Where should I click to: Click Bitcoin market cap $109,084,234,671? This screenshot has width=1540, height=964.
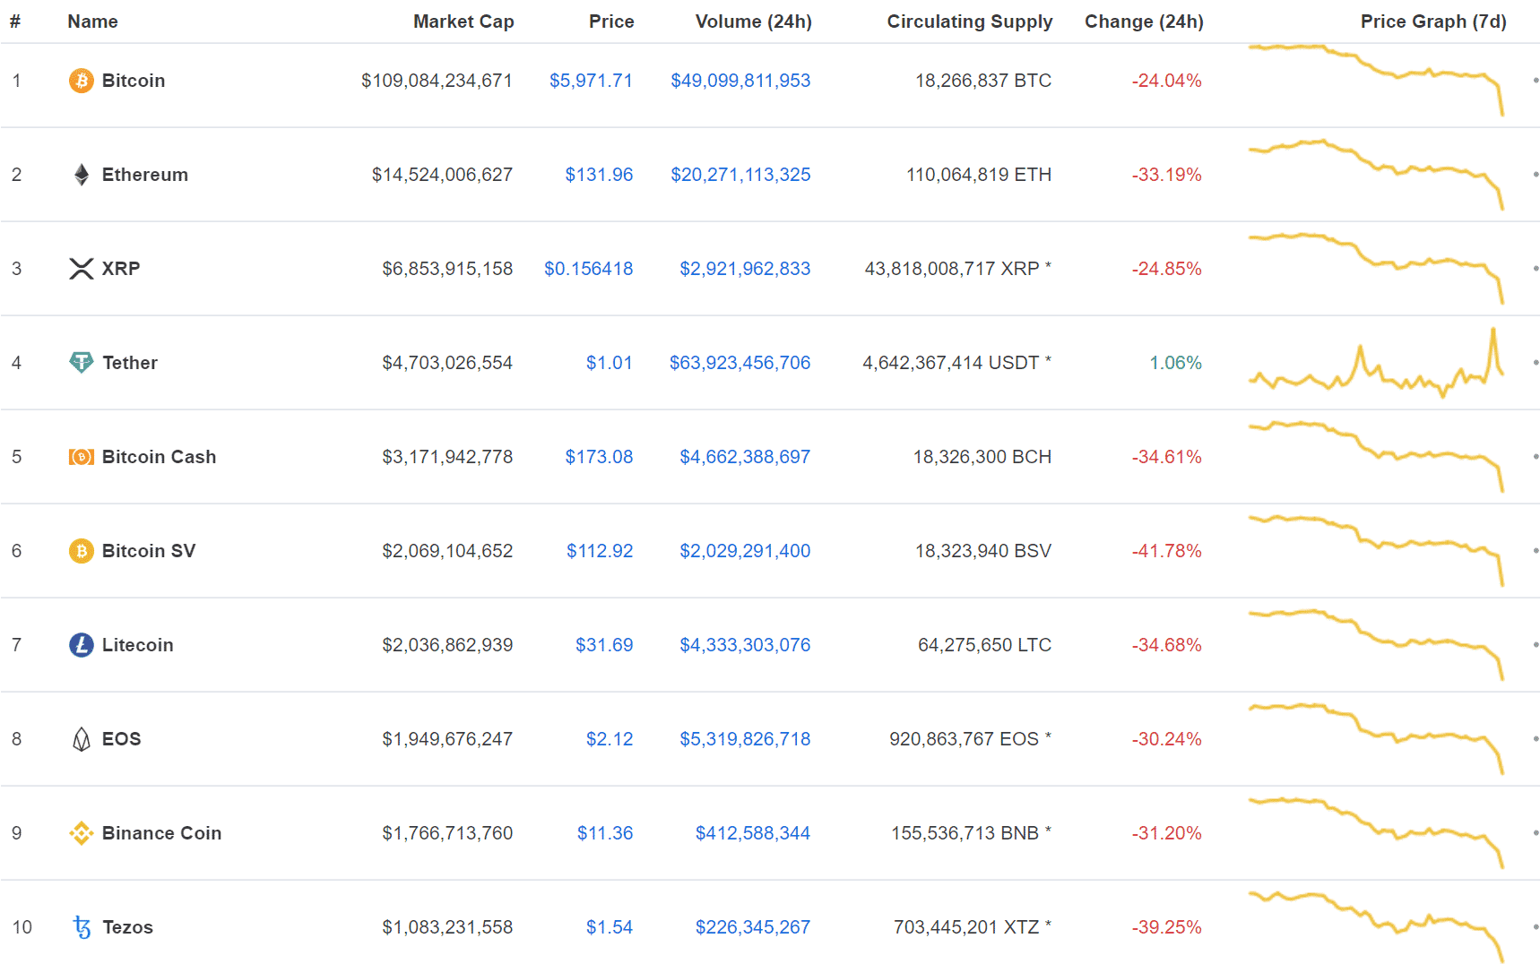click(x=437, y=81)
